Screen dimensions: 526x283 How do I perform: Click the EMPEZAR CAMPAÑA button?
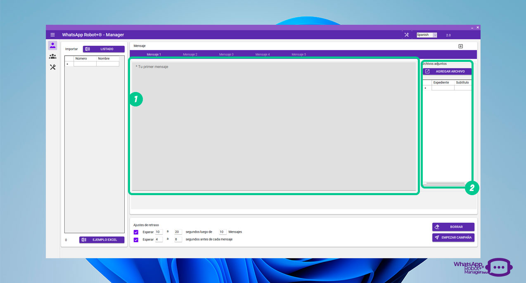pyautogui.click(x=453, y=238)
